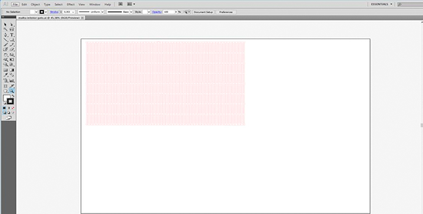Select the Pencil tool
This screenshot has width=423, height=214.
pos(12,45)
